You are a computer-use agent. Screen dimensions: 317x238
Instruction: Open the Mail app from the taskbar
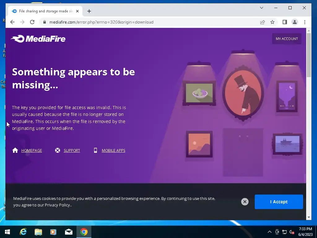click(68, 232)
